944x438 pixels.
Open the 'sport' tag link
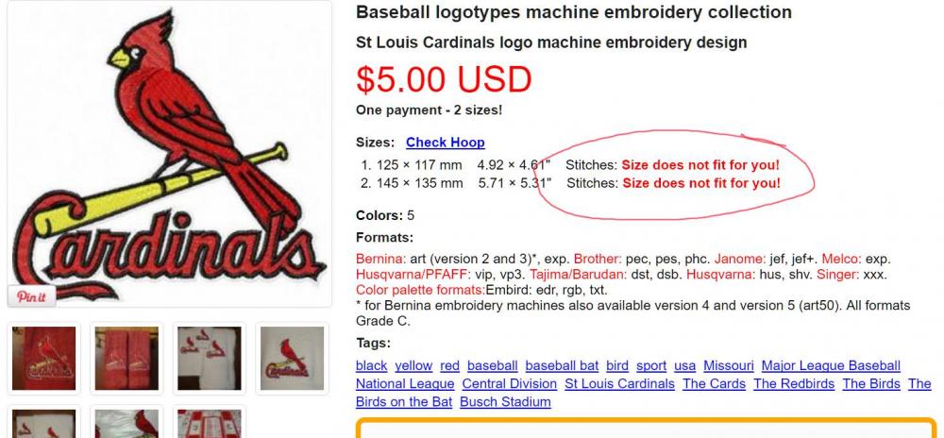[x=651, y=365]
